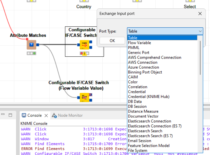Pick Elasticsearch Search option

point(162,131)
